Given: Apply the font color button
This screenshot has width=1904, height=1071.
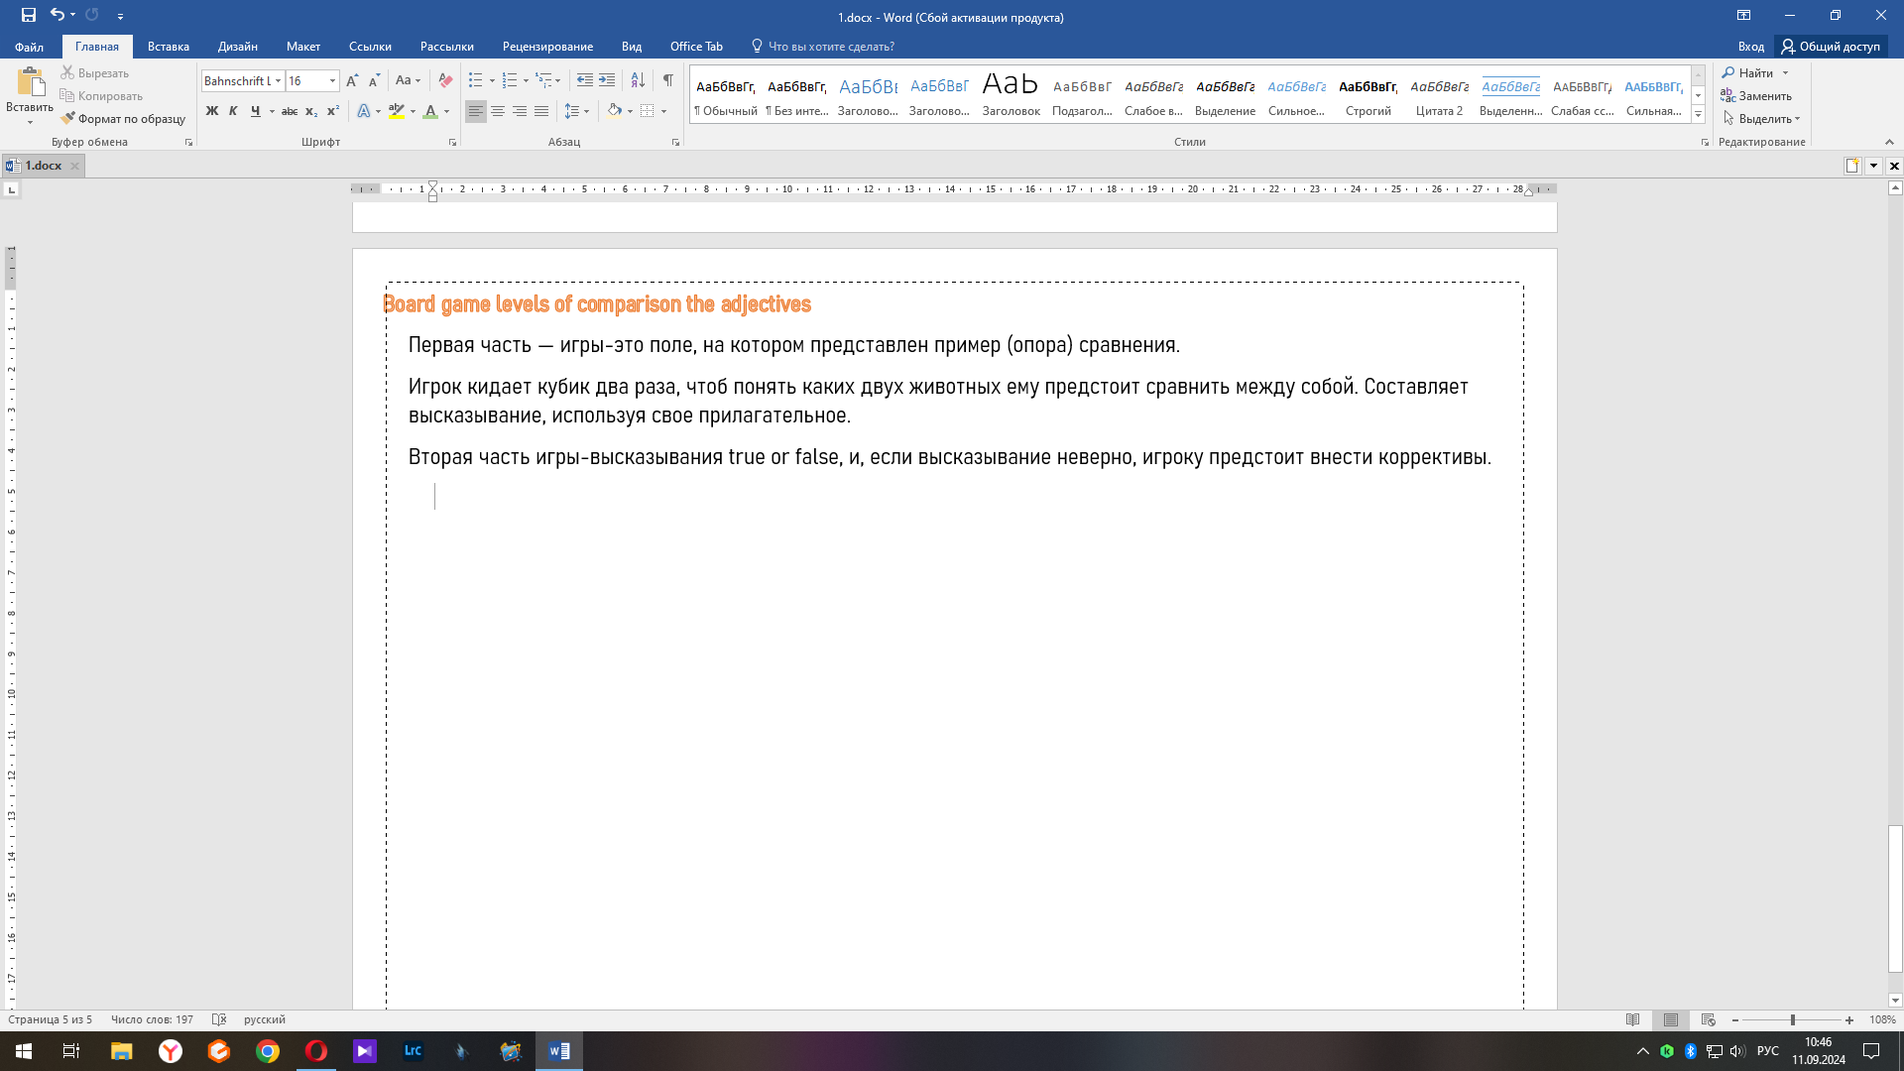Looking at the screenshot, I should (x=430, y=111).
